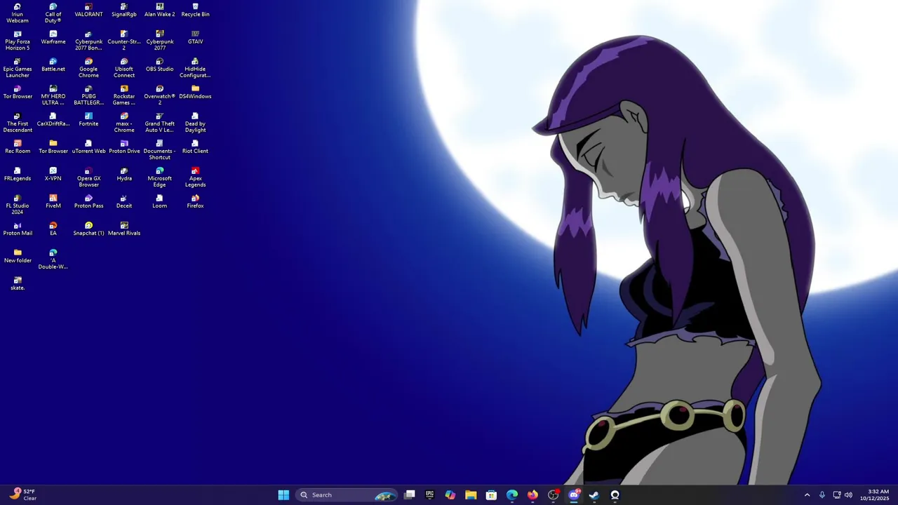Expand the hidden system tray icons
This screenshot has width=898, height=505.
tap(807, 495)
